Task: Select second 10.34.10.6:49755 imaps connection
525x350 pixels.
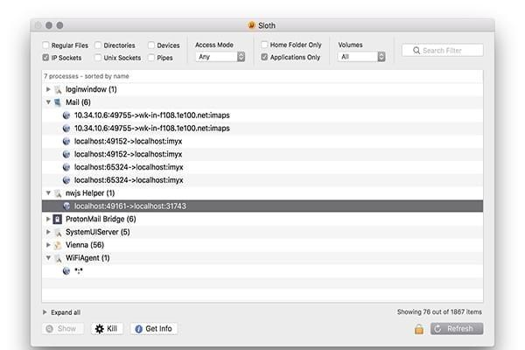Action: coord(262,129)
